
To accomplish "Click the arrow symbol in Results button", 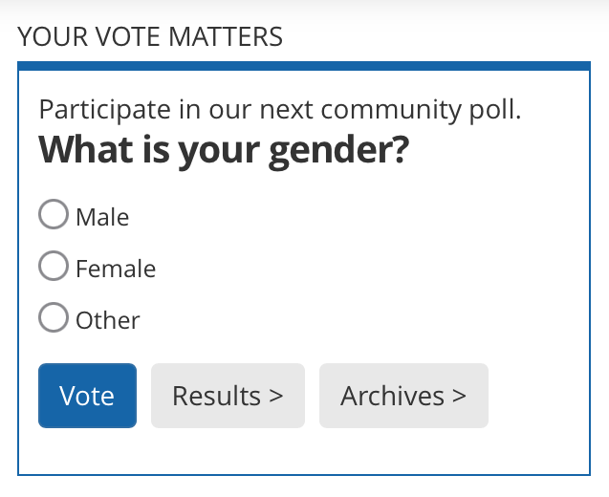I will pos(276,396).
